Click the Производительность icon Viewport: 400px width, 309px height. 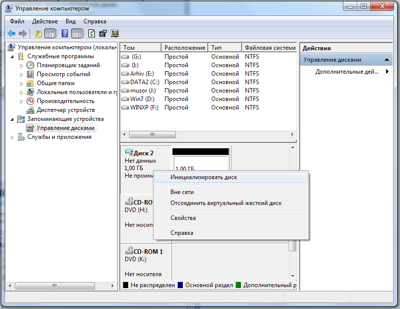pyautogui.click(x=30, y=101)
